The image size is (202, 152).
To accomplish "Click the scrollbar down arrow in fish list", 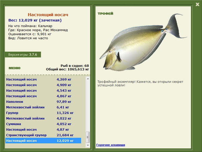I will coord(88,145).
